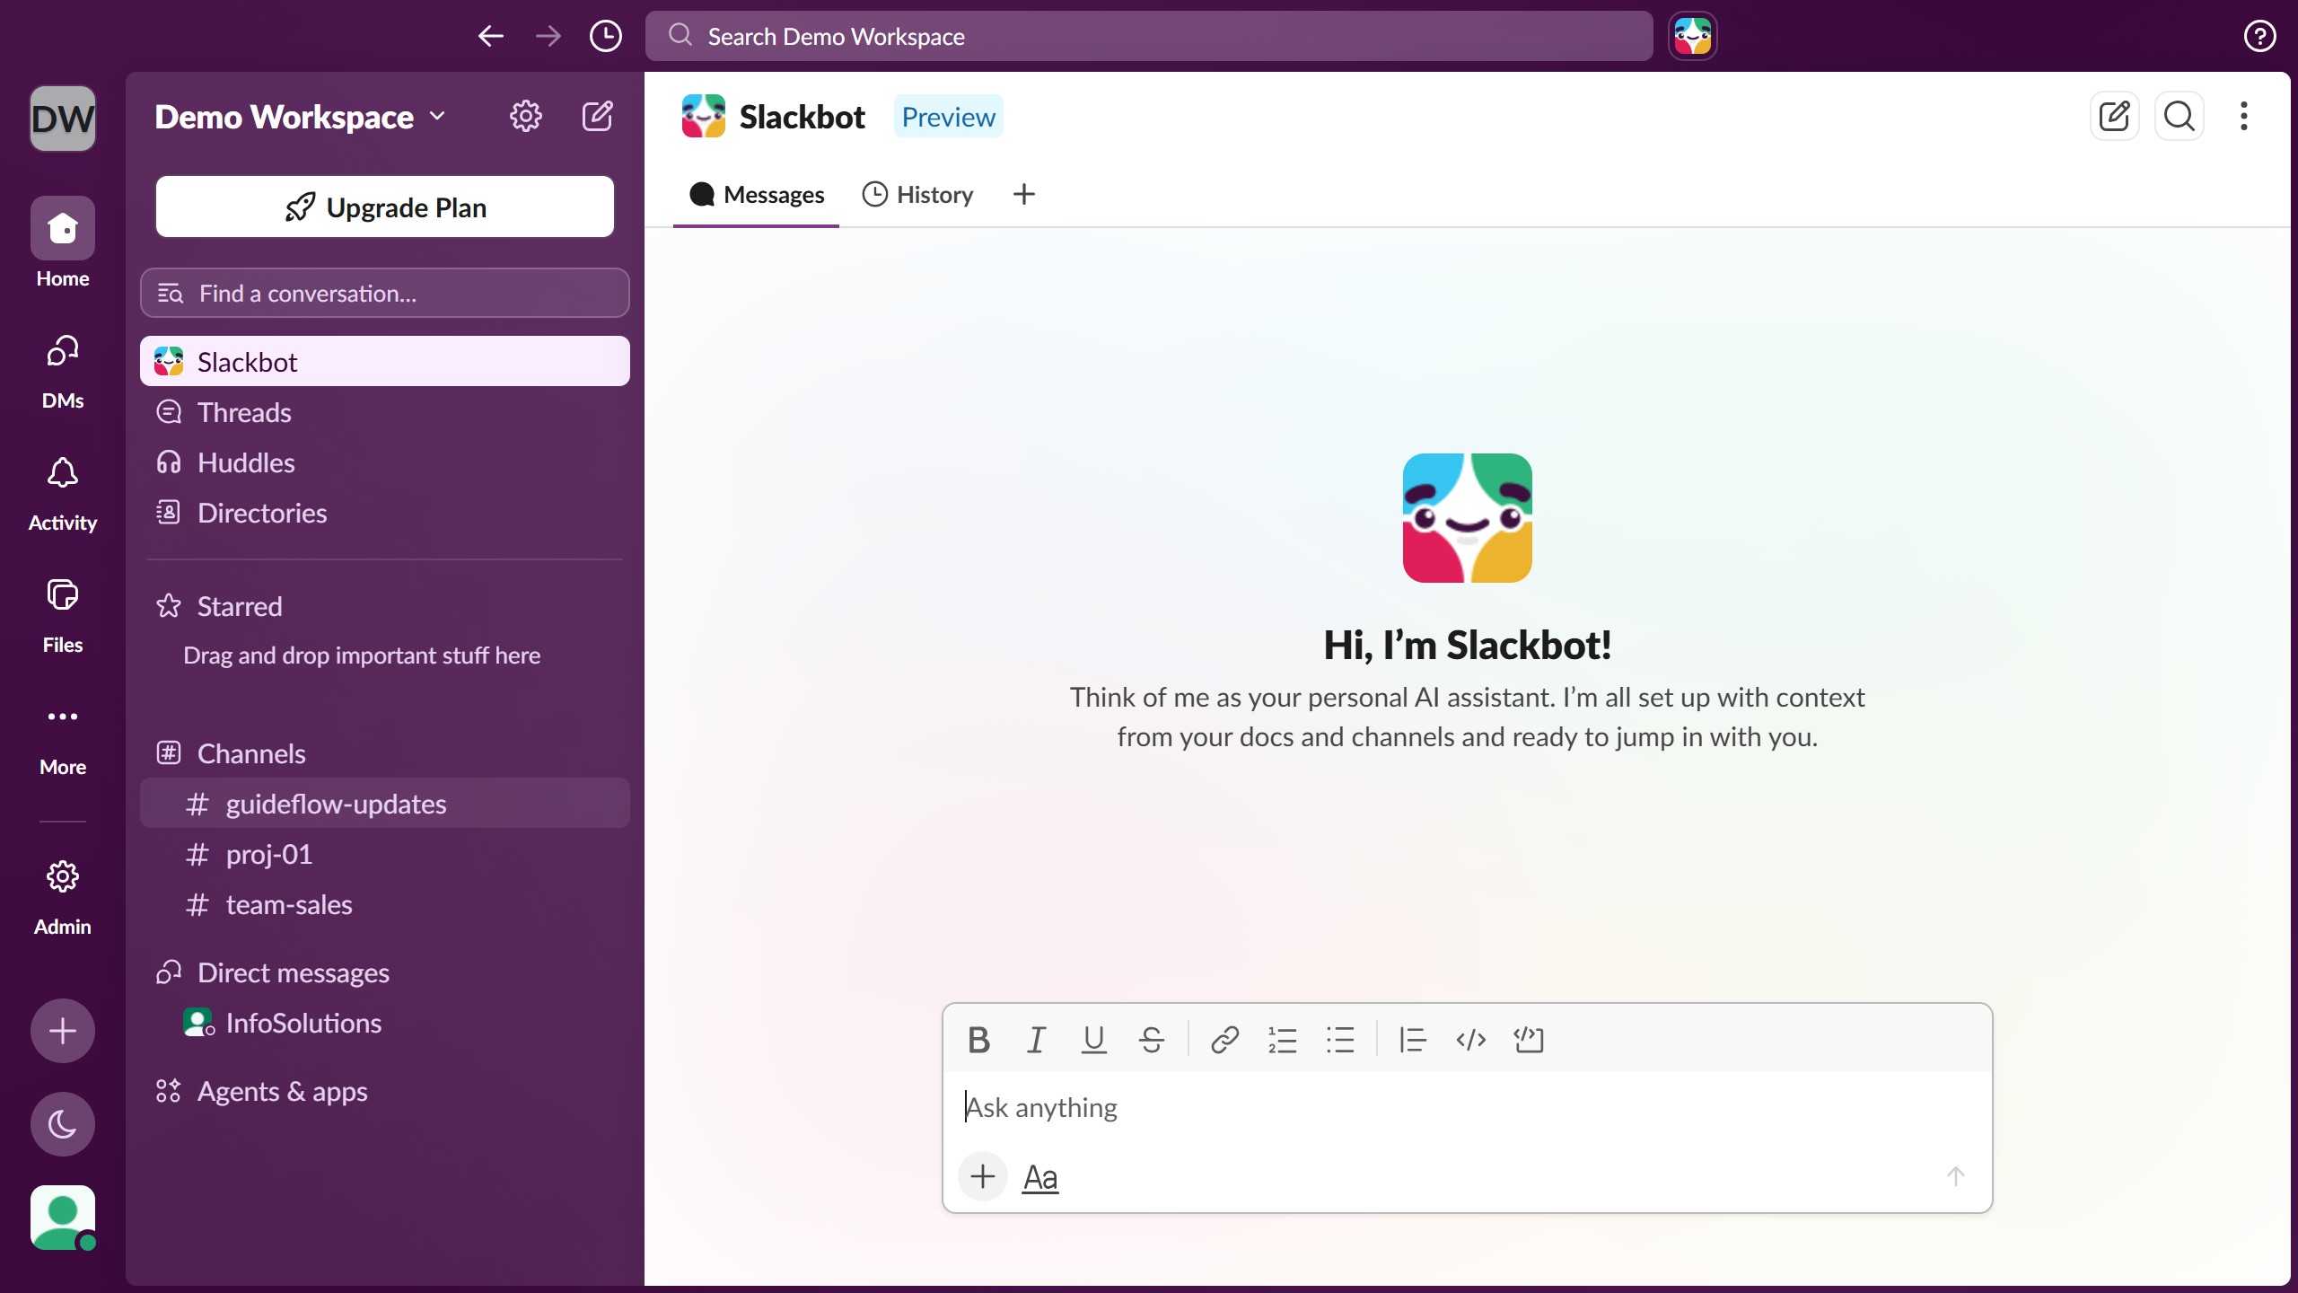Toggle italic formatting
This screenshot has width=2298, height=1293.
[1036, 1040]
